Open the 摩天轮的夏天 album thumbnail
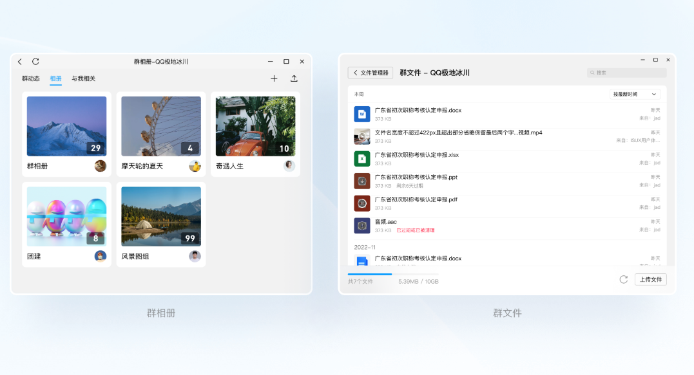This screenshot has width=694, height=375. click(x=161, y=126)
